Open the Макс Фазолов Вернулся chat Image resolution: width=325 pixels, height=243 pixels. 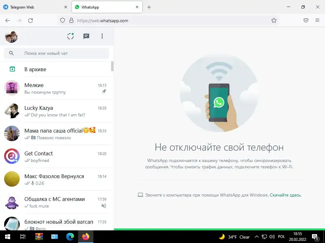(55, 179)
